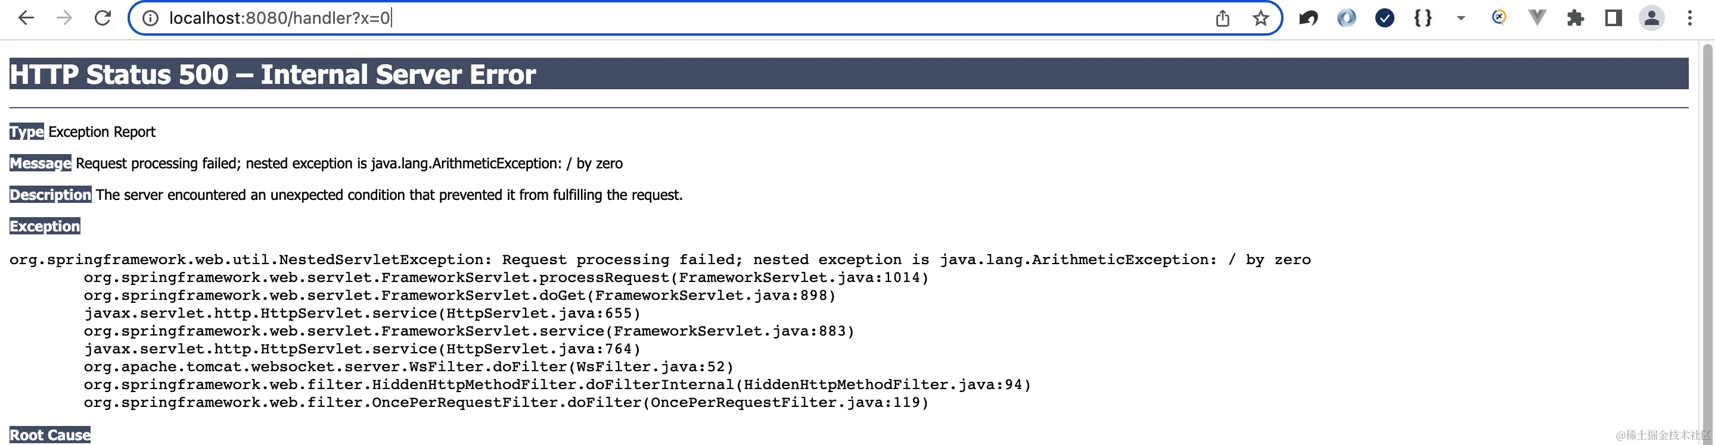Reload the localhost handler page
This screenshot has height=445, width=1715.
pyautogui.click(x=102, y=18)
